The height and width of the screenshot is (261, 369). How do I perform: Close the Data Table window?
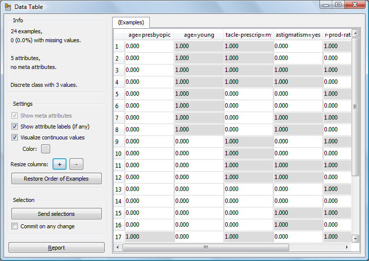(355, 5)
